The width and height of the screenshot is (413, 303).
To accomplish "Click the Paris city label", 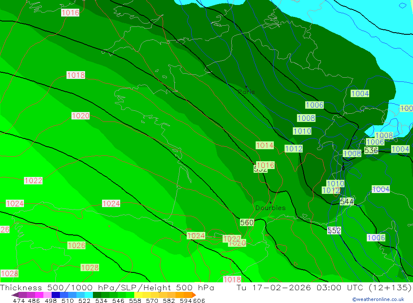I will pos(246,92).
